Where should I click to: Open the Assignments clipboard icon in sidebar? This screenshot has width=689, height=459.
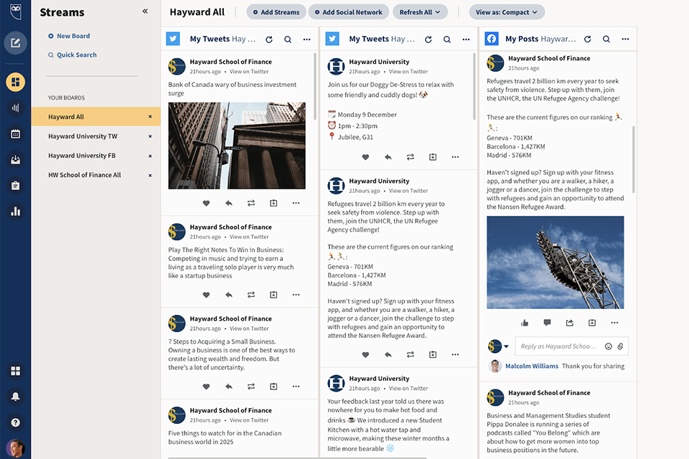[15, 186]
